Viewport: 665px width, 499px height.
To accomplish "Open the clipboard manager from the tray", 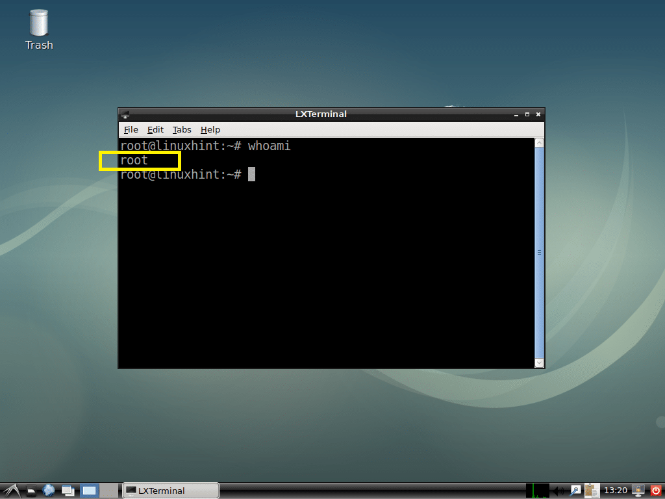I will [591, 491].
